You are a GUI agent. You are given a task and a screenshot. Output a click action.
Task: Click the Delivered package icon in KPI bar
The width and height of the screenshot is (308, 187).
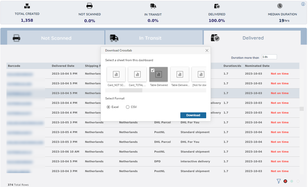[217, 6]
